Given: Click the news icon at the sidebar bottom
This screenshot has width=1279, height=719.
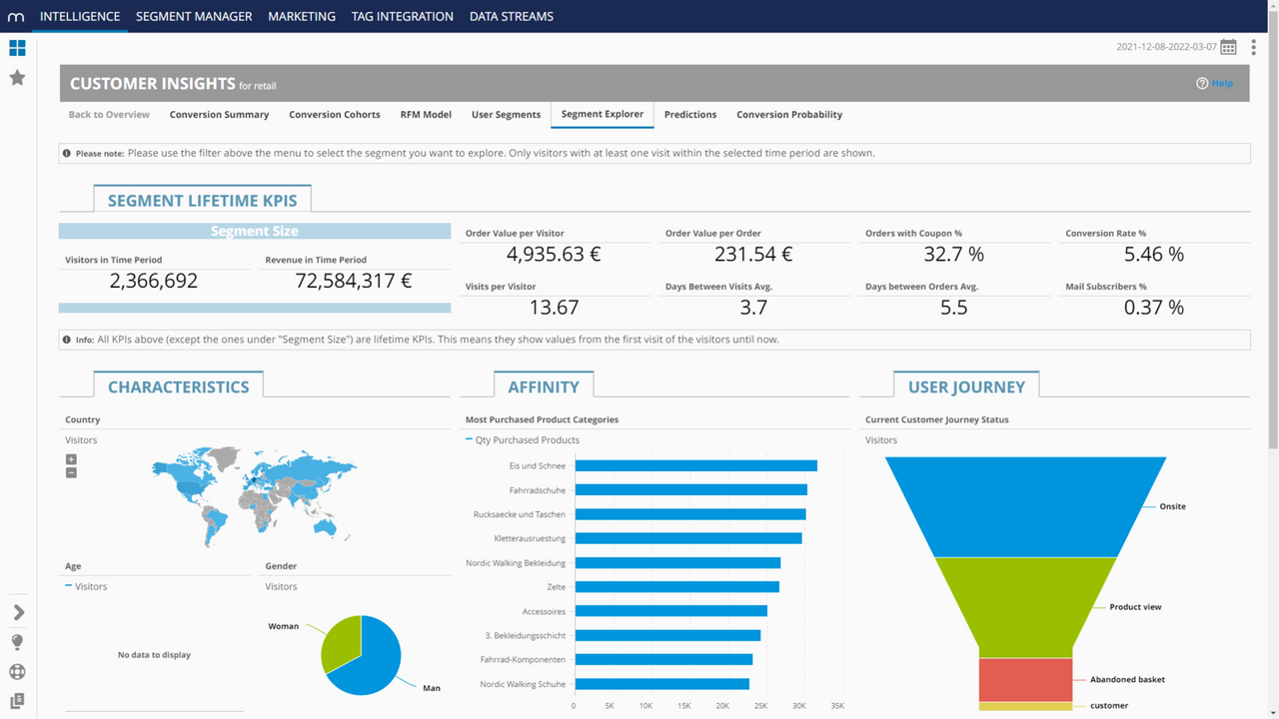Looking at the screenshot, I should (x=17, y=699).
